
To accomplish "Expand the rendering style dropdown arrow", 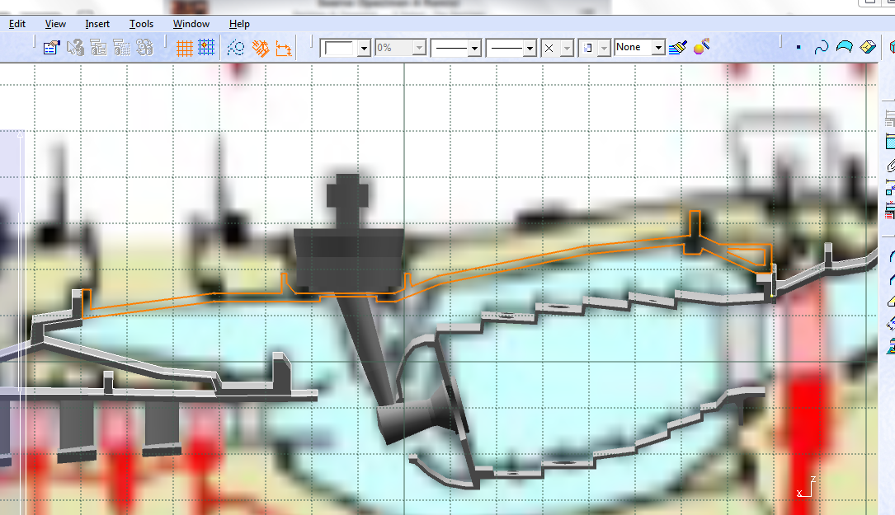I will 605,48.
